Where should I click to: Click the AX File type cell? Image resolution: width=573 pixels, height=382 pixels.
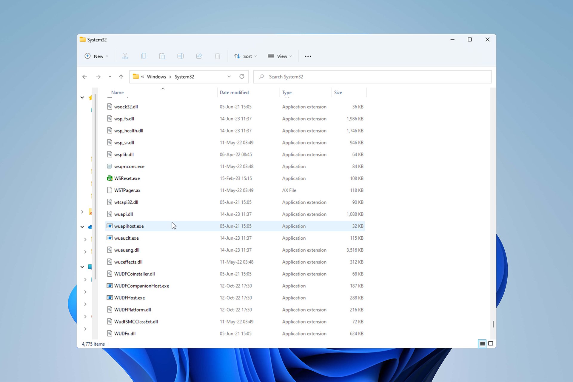coord(289,190)
